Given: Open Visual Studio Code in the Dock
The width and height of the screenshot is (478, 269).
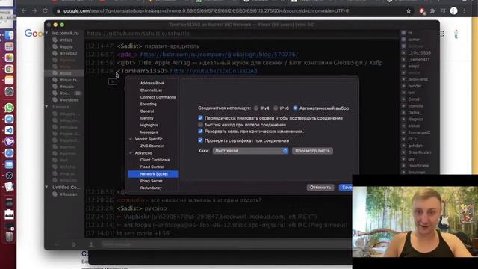Looking at the screenshot, I should [9, 130].
